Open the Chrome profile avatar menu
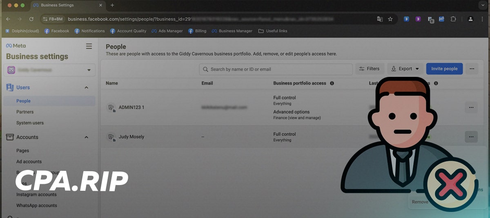The image size is (490, 218). pyautogui.click(x=470, y=19)
